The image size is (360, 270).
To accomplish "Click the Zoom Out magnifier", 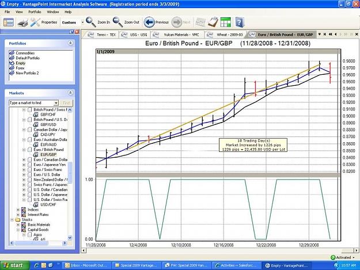I will [118, 22].
